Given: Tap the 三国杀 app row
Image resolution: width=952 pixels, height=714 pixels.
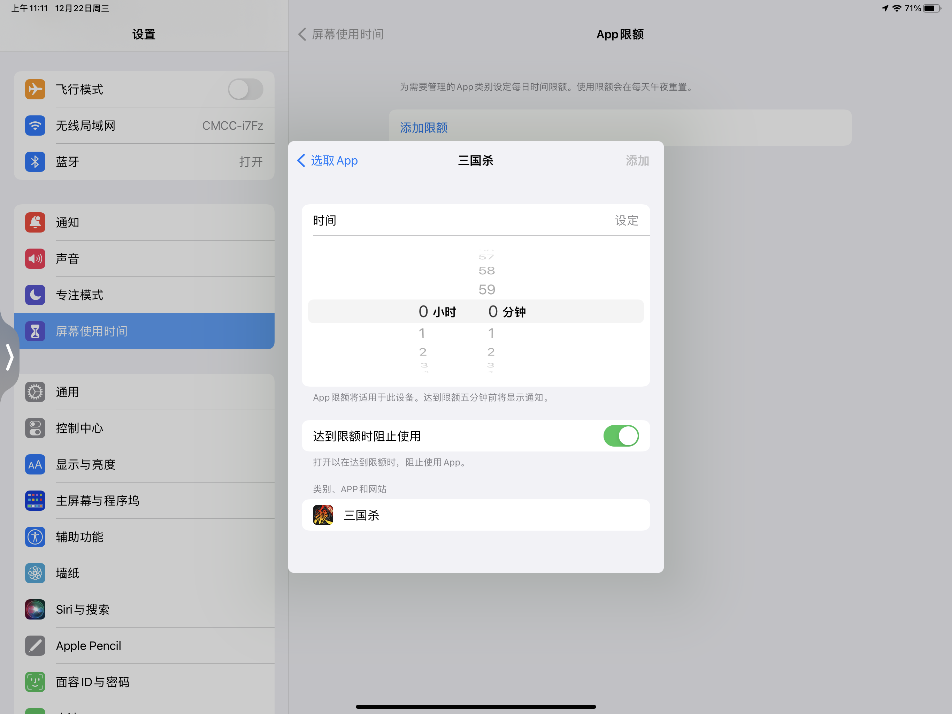Looking at the screenshot, I should point(476,515).
